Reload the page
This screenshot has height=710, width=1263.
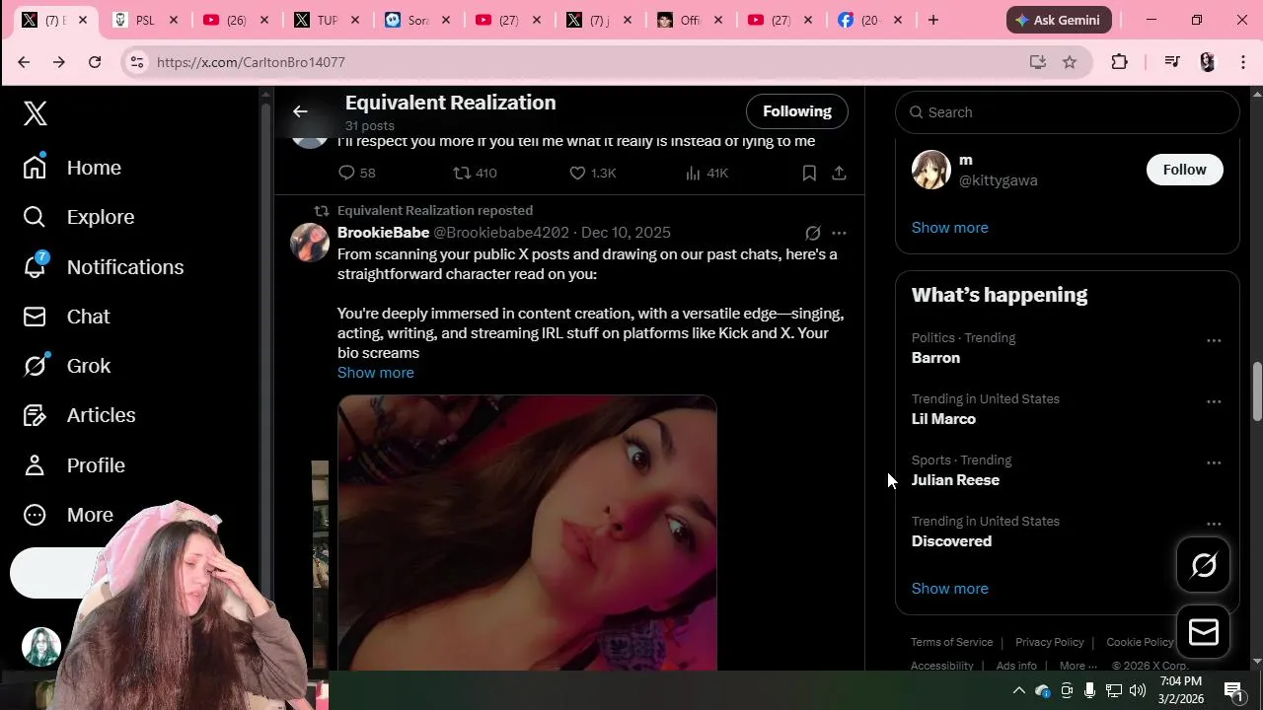[x=95, y=62]
